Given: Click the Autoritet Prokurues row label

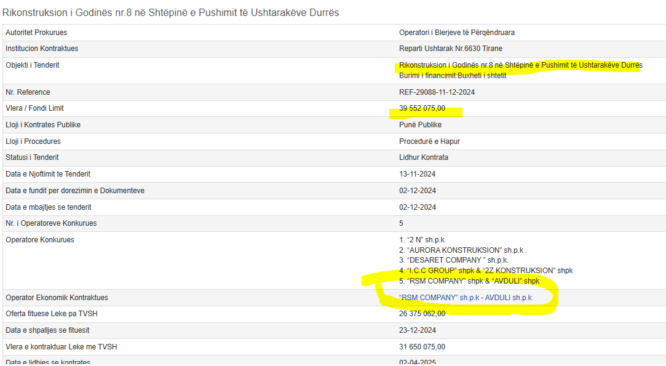Looking at the screenshot, I should (x=36, y=33).
